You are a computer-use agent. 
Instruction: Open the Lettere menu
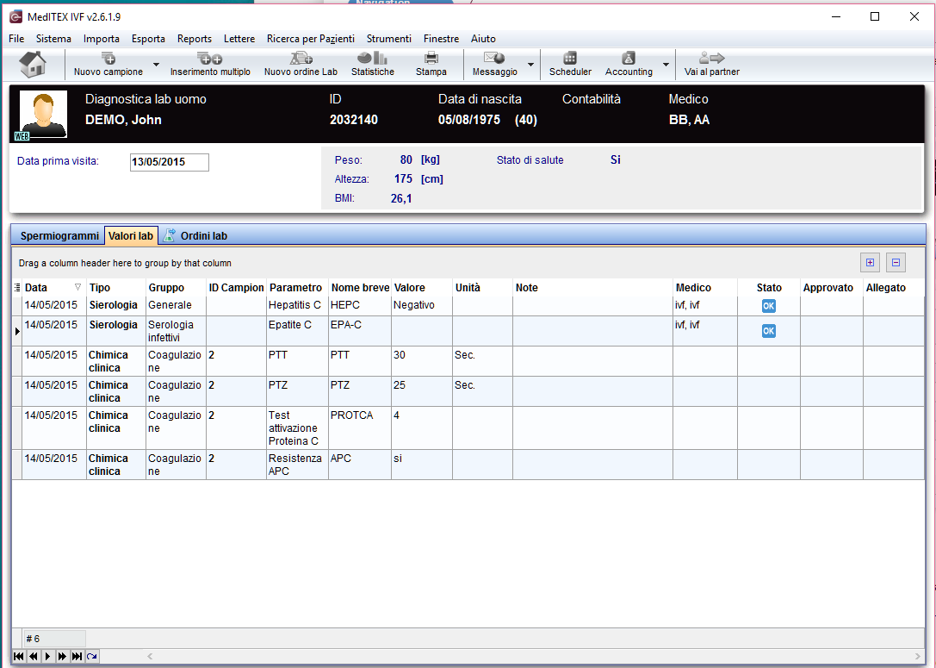(x=239, y=39)
